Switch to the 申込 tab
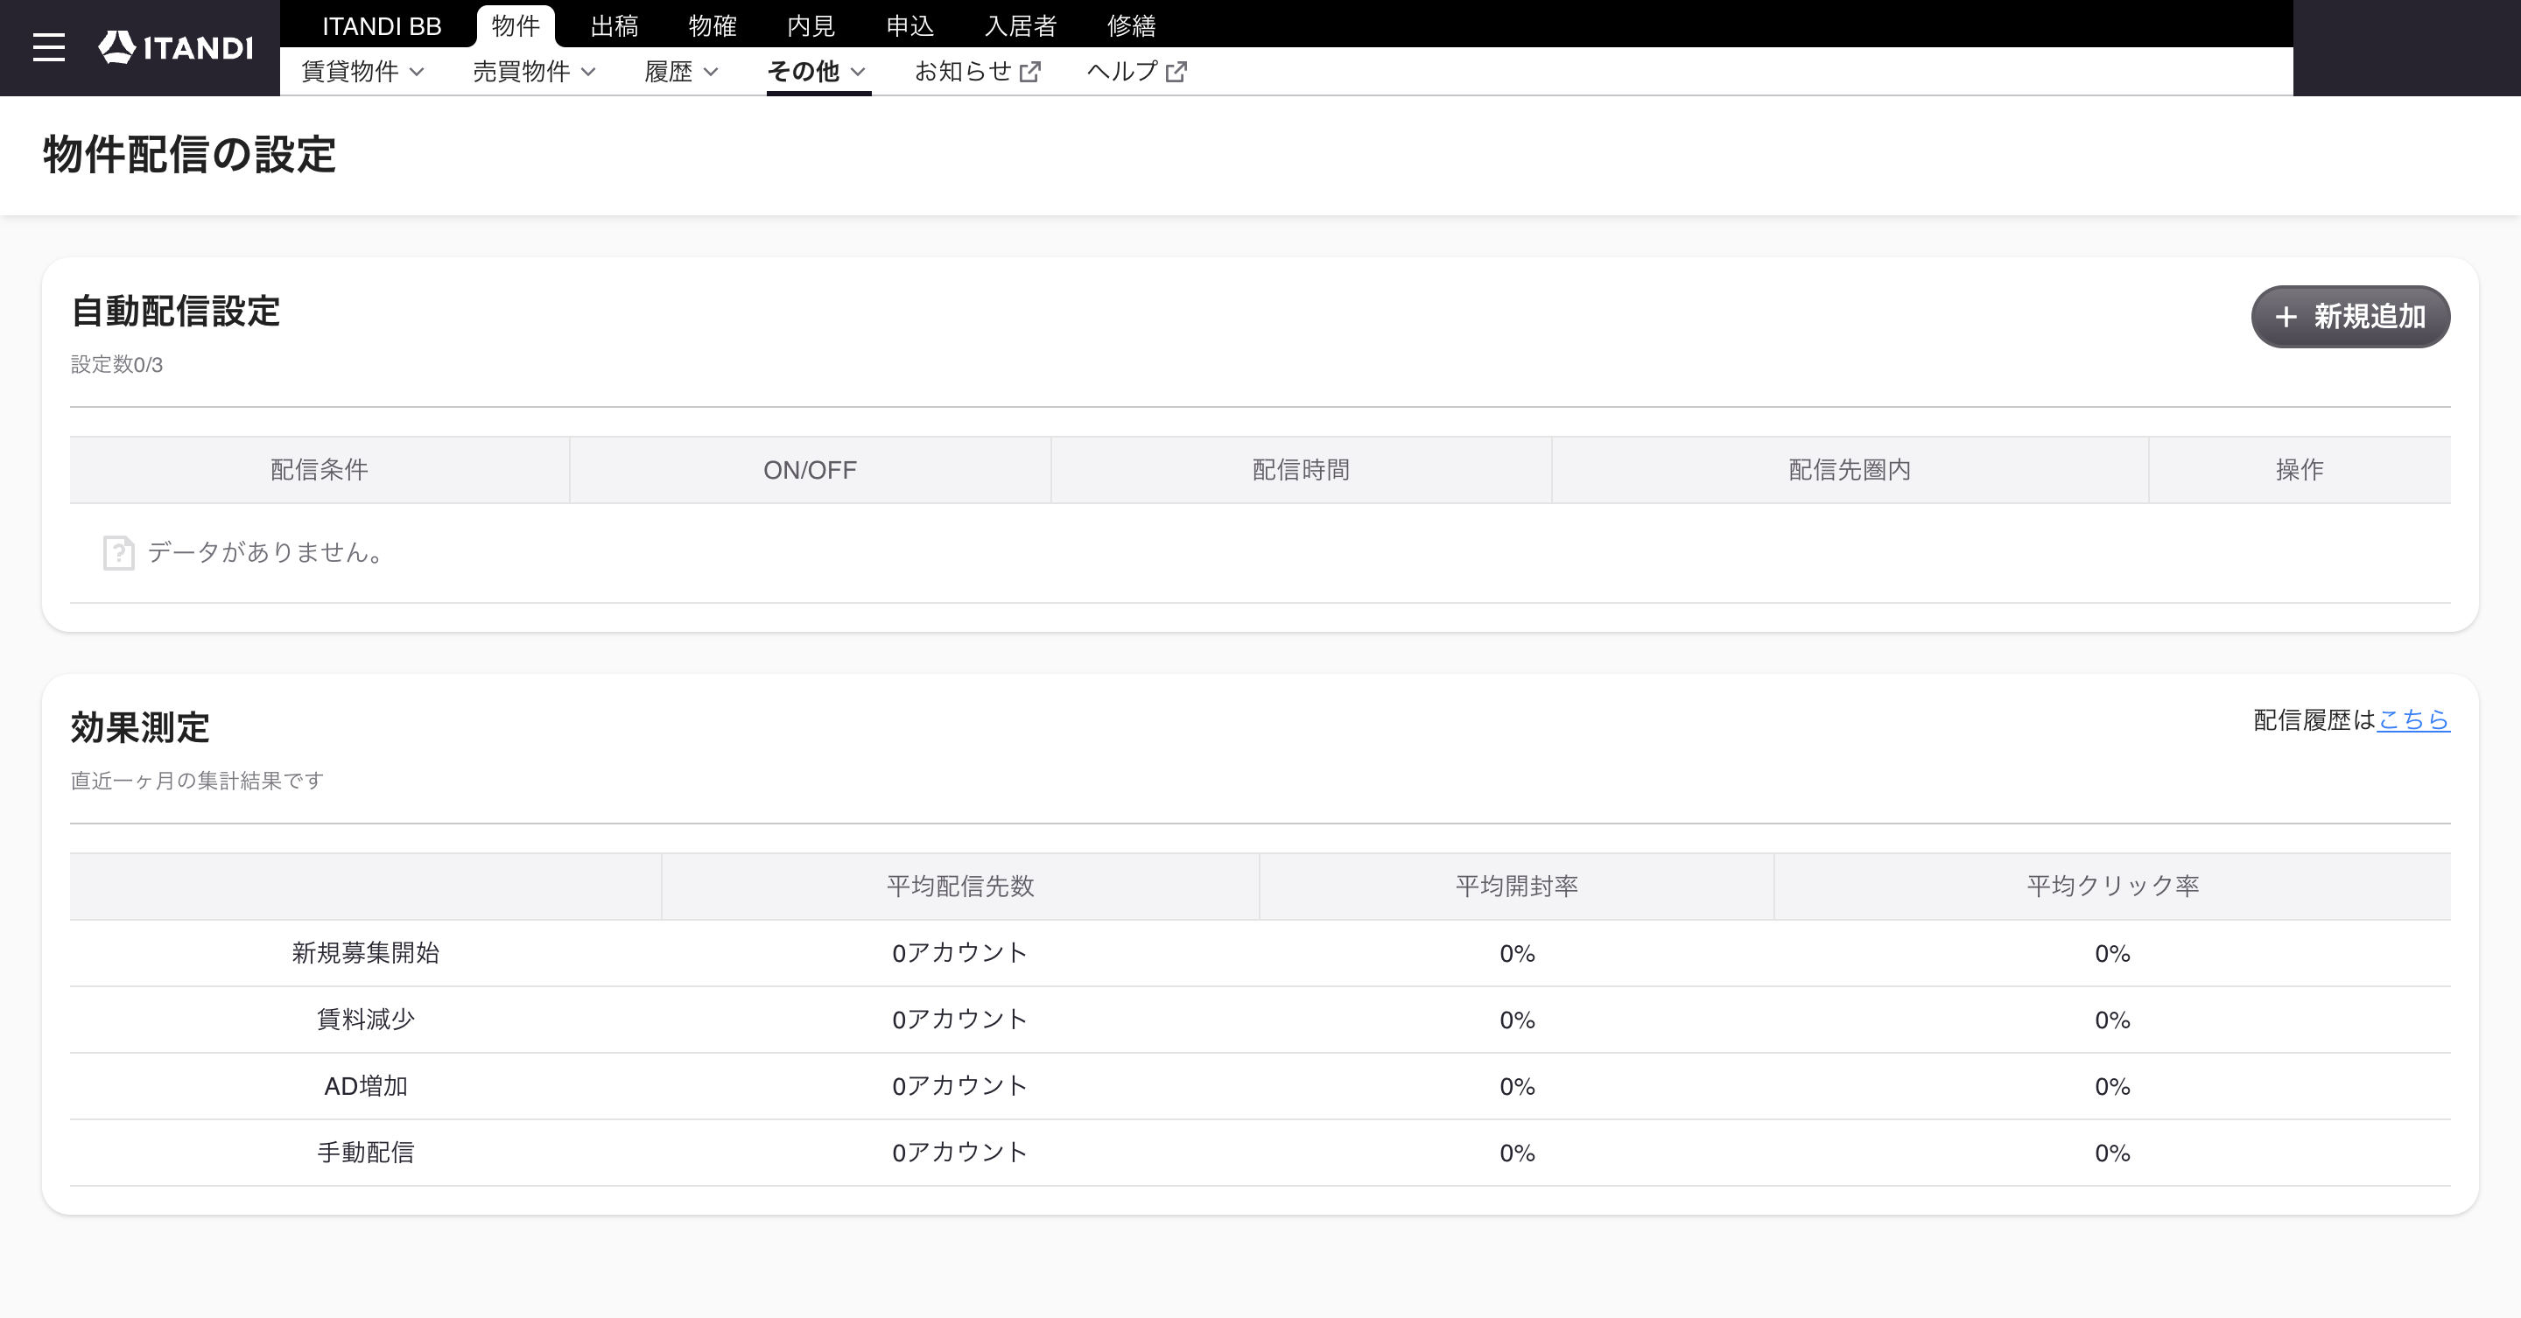Screen dimensions: 2521x1318 [910, 25]
